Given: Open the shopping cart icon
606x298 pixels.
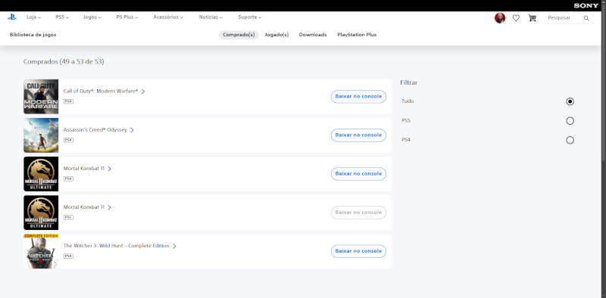Looking at the screenshot, I should (533, 17).
